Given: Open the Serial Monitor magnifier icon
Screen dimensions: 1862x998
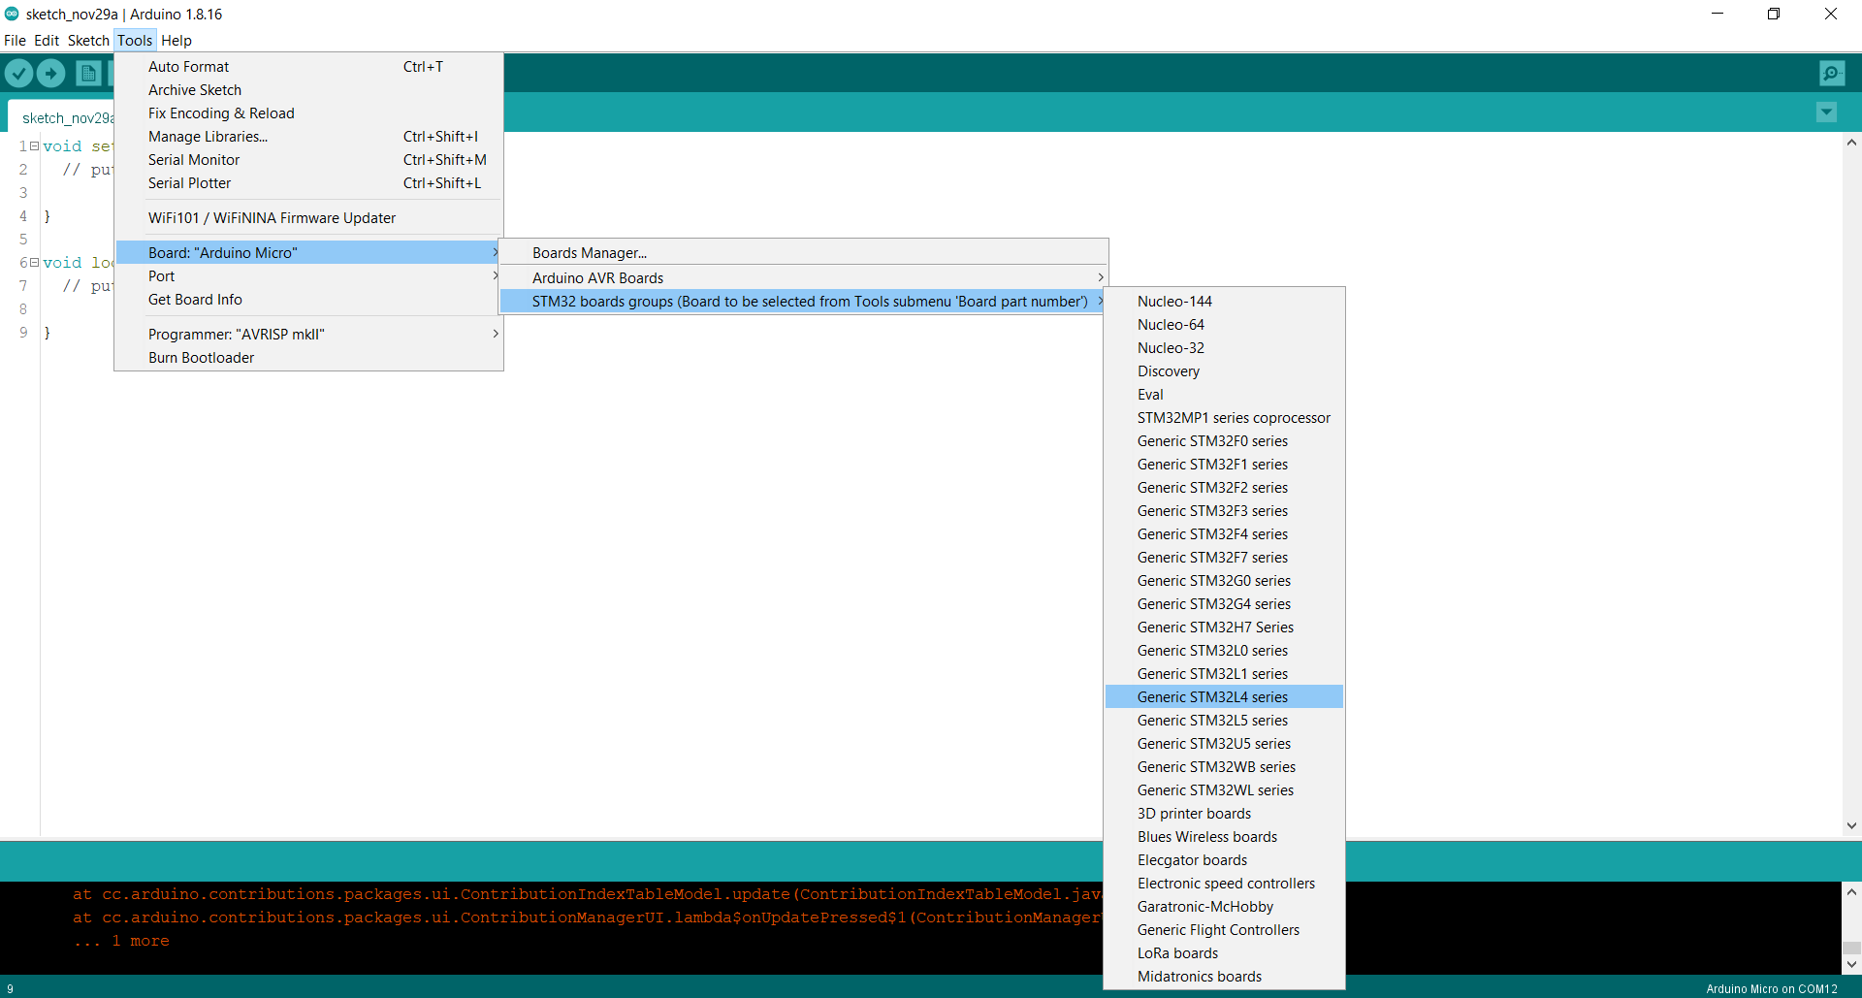Looking at the screenshot, I should coord(1832,73).
